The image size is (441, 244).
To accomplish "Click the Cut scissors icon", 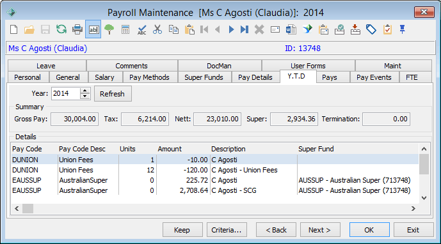I will point(157,29).
